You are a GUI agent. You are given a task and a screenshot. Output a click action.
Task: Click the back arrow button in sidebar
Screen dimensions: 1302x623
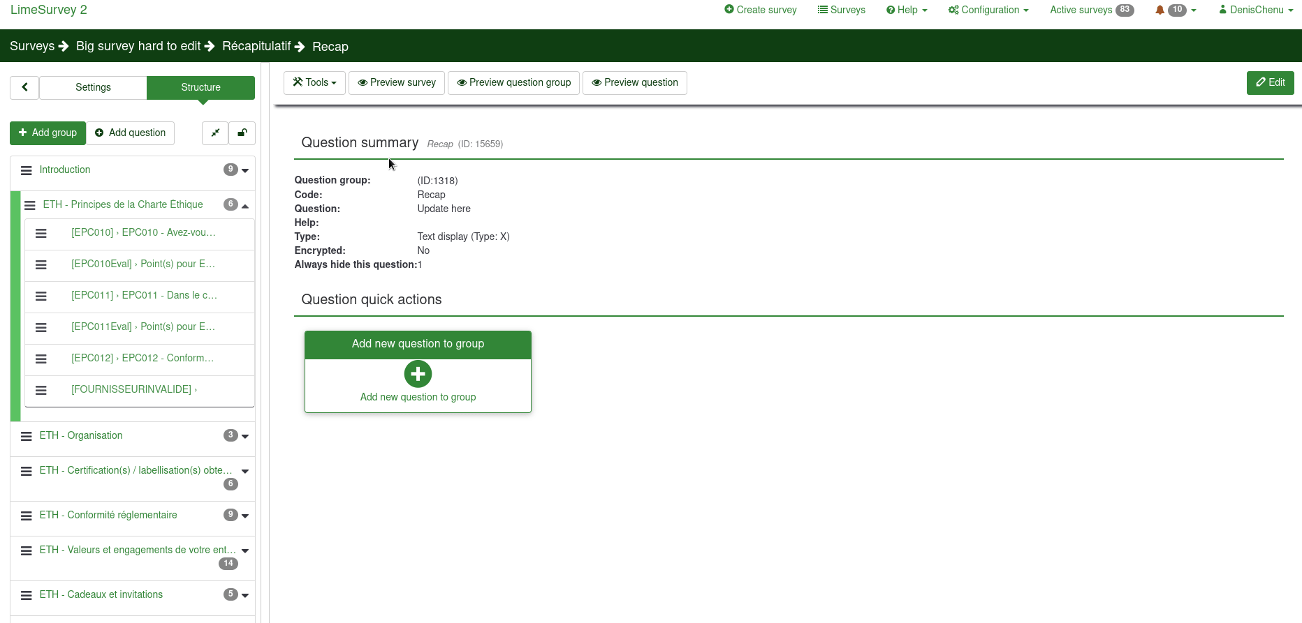[x=24, y=87]
